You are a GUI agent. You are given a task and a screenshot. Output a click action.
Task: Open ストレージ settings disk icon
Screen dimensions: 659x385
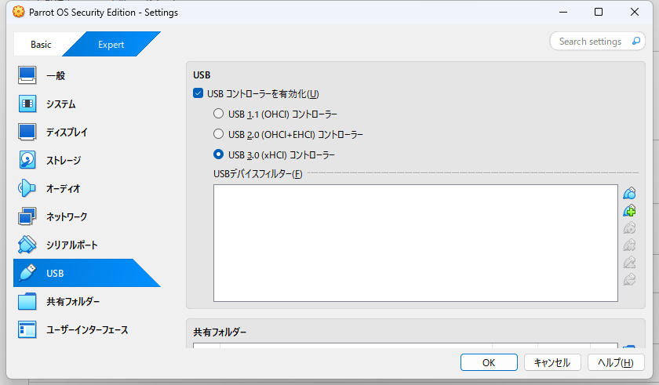(27, 160)
